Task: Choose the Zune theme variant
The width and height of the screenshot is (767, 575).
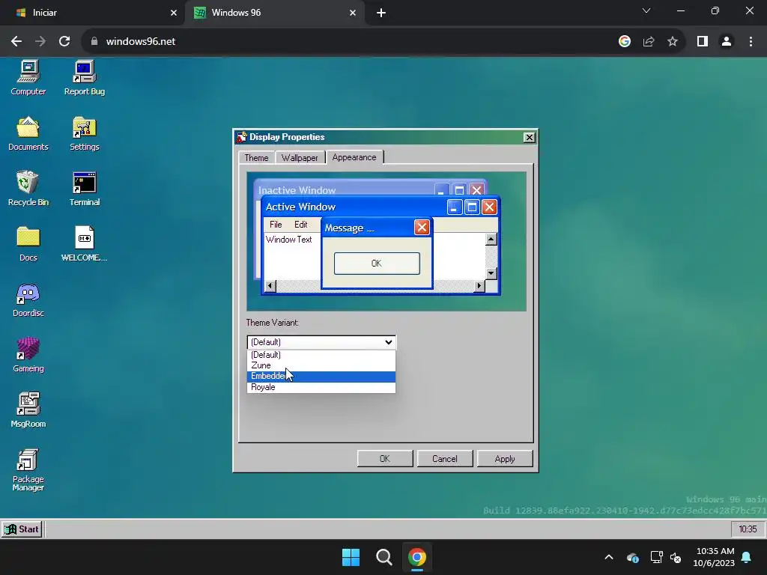Action: [x=321, y=365]
